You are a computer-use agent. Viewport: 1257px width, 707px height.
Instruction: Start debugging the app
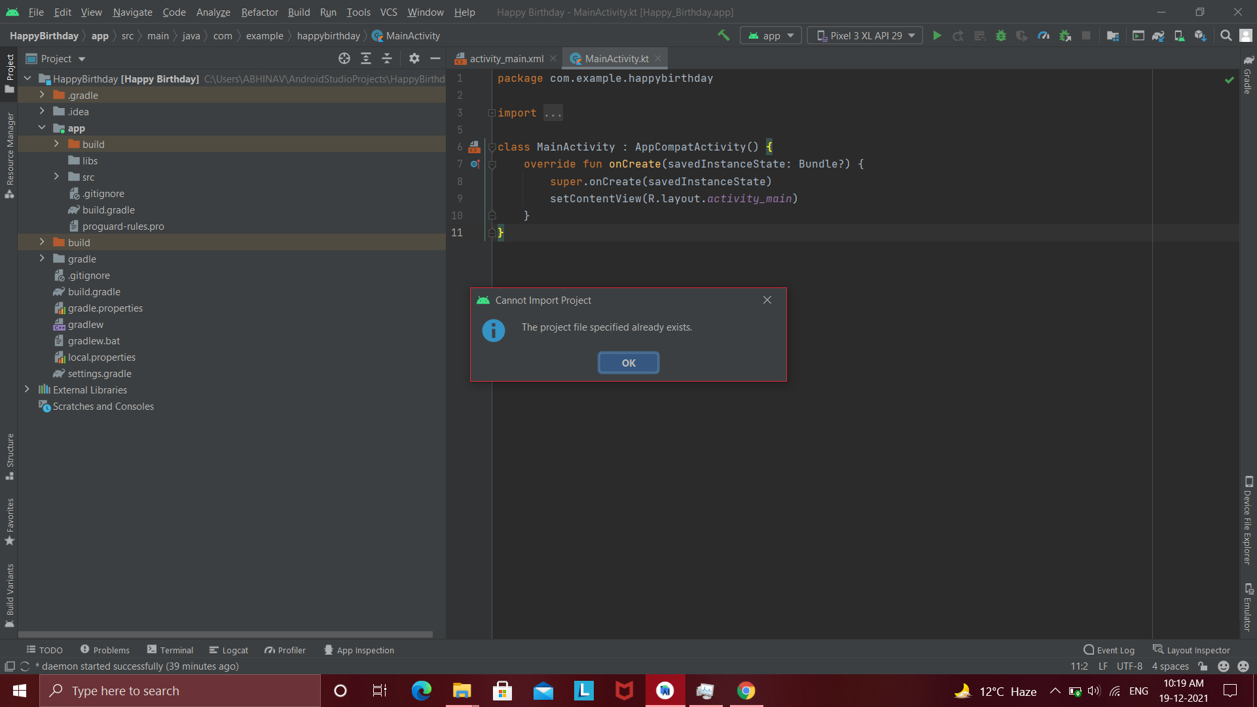click(x=1001, y=35)
